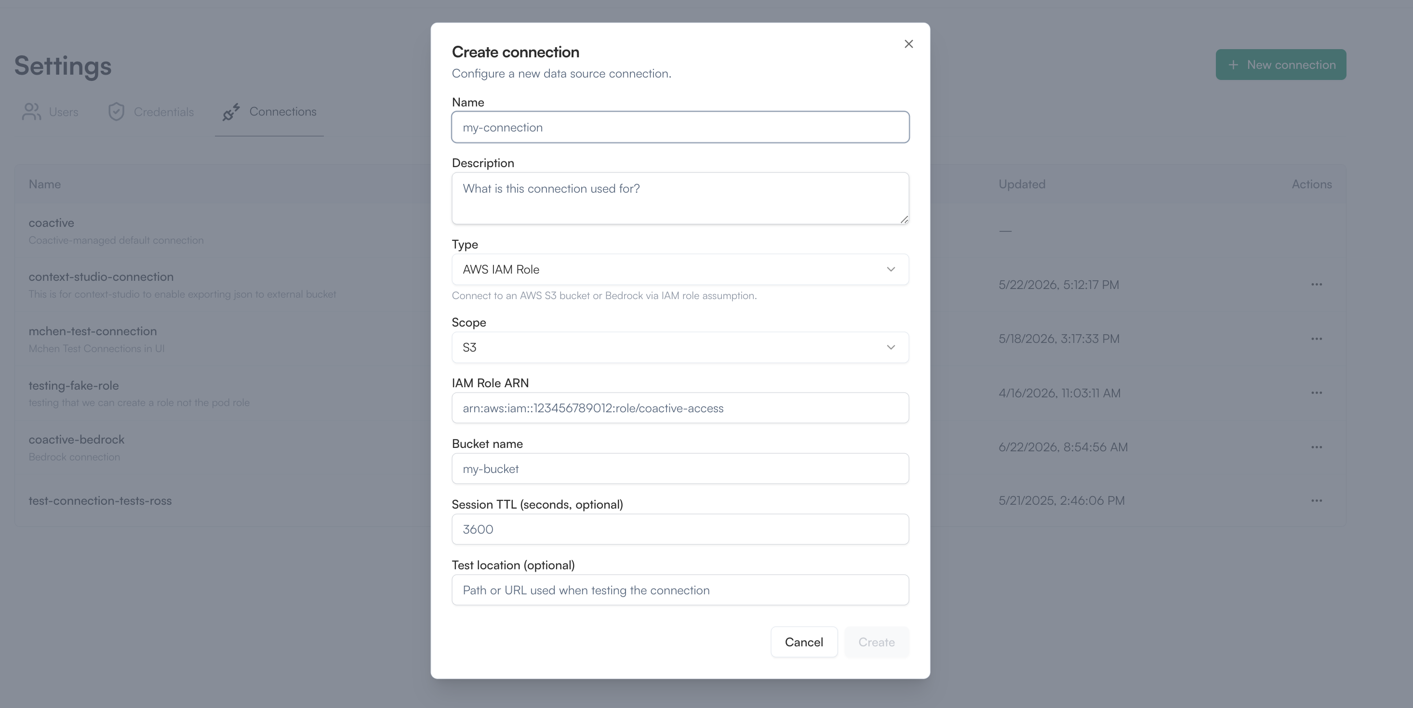Open actions menu for testing-fake-role
Image resolution: width=1413 pixels, height=708 pixels.
[1317, 393]
